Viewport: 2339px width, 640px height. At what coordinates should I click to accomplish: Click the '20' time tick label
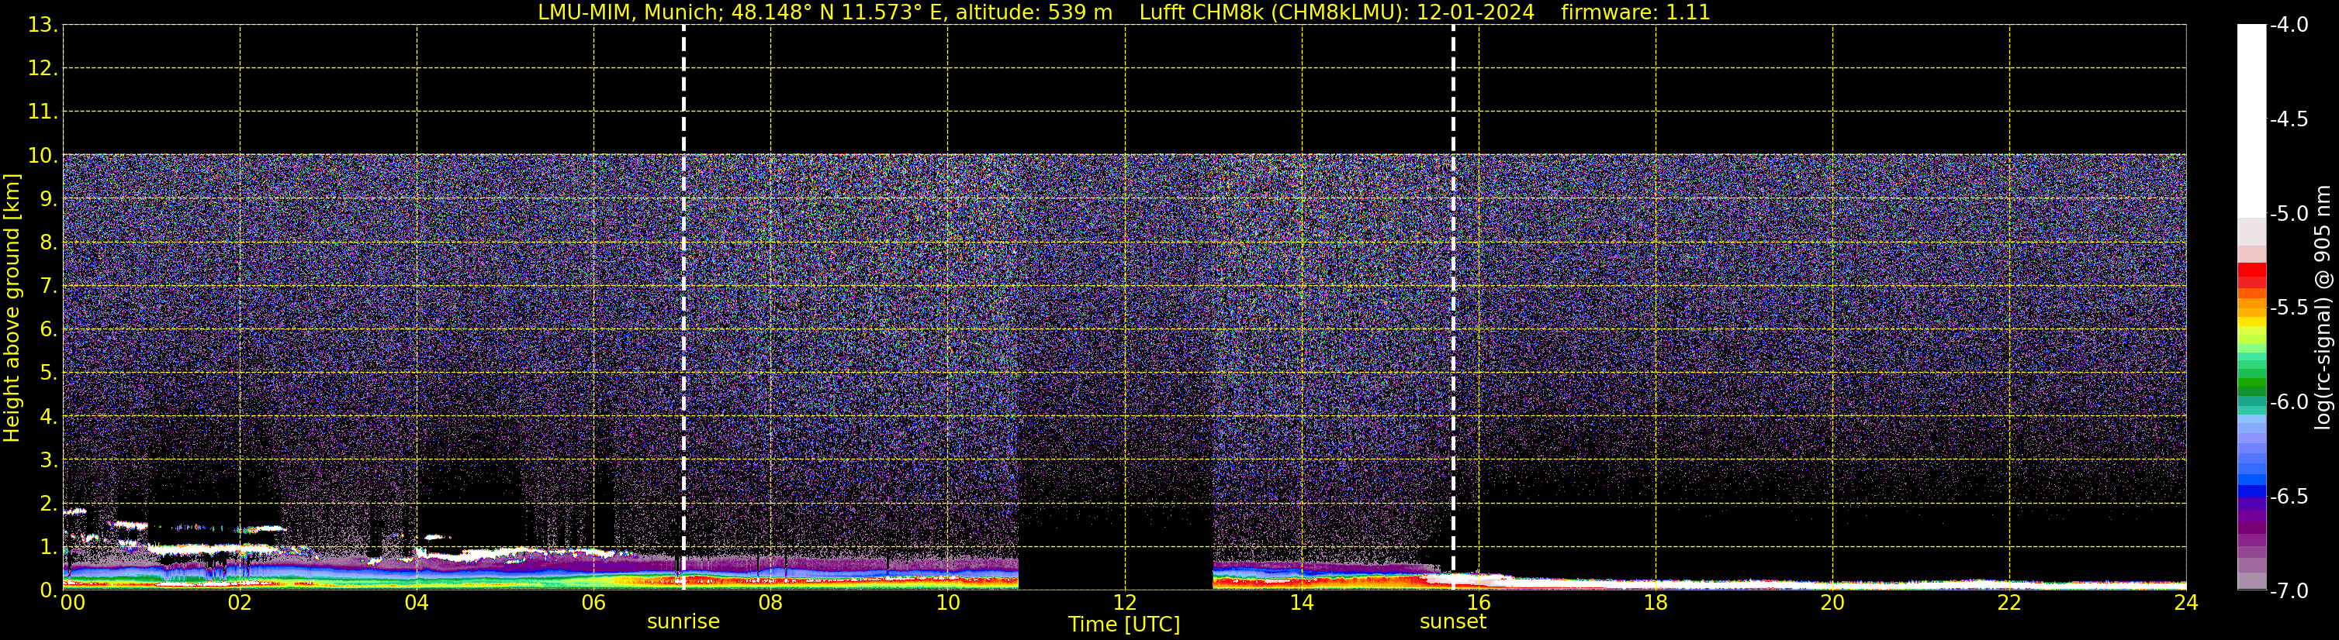(1832, 603)
